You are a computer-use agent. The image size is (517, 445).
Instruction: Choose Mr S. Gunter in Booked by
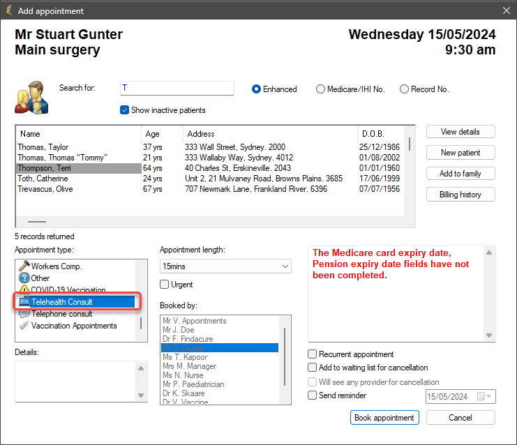click(x=220, y=348)
